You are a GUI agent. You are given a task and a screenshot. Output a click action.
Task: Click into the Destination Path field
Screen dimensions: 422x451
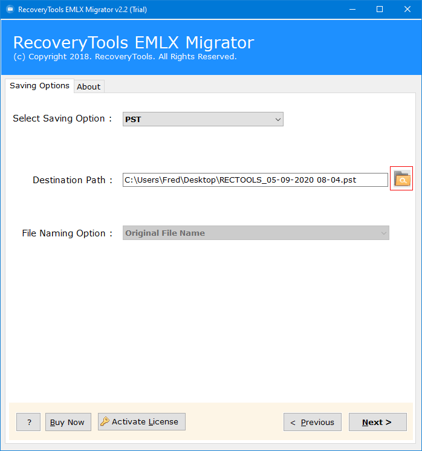pos(255,180)
